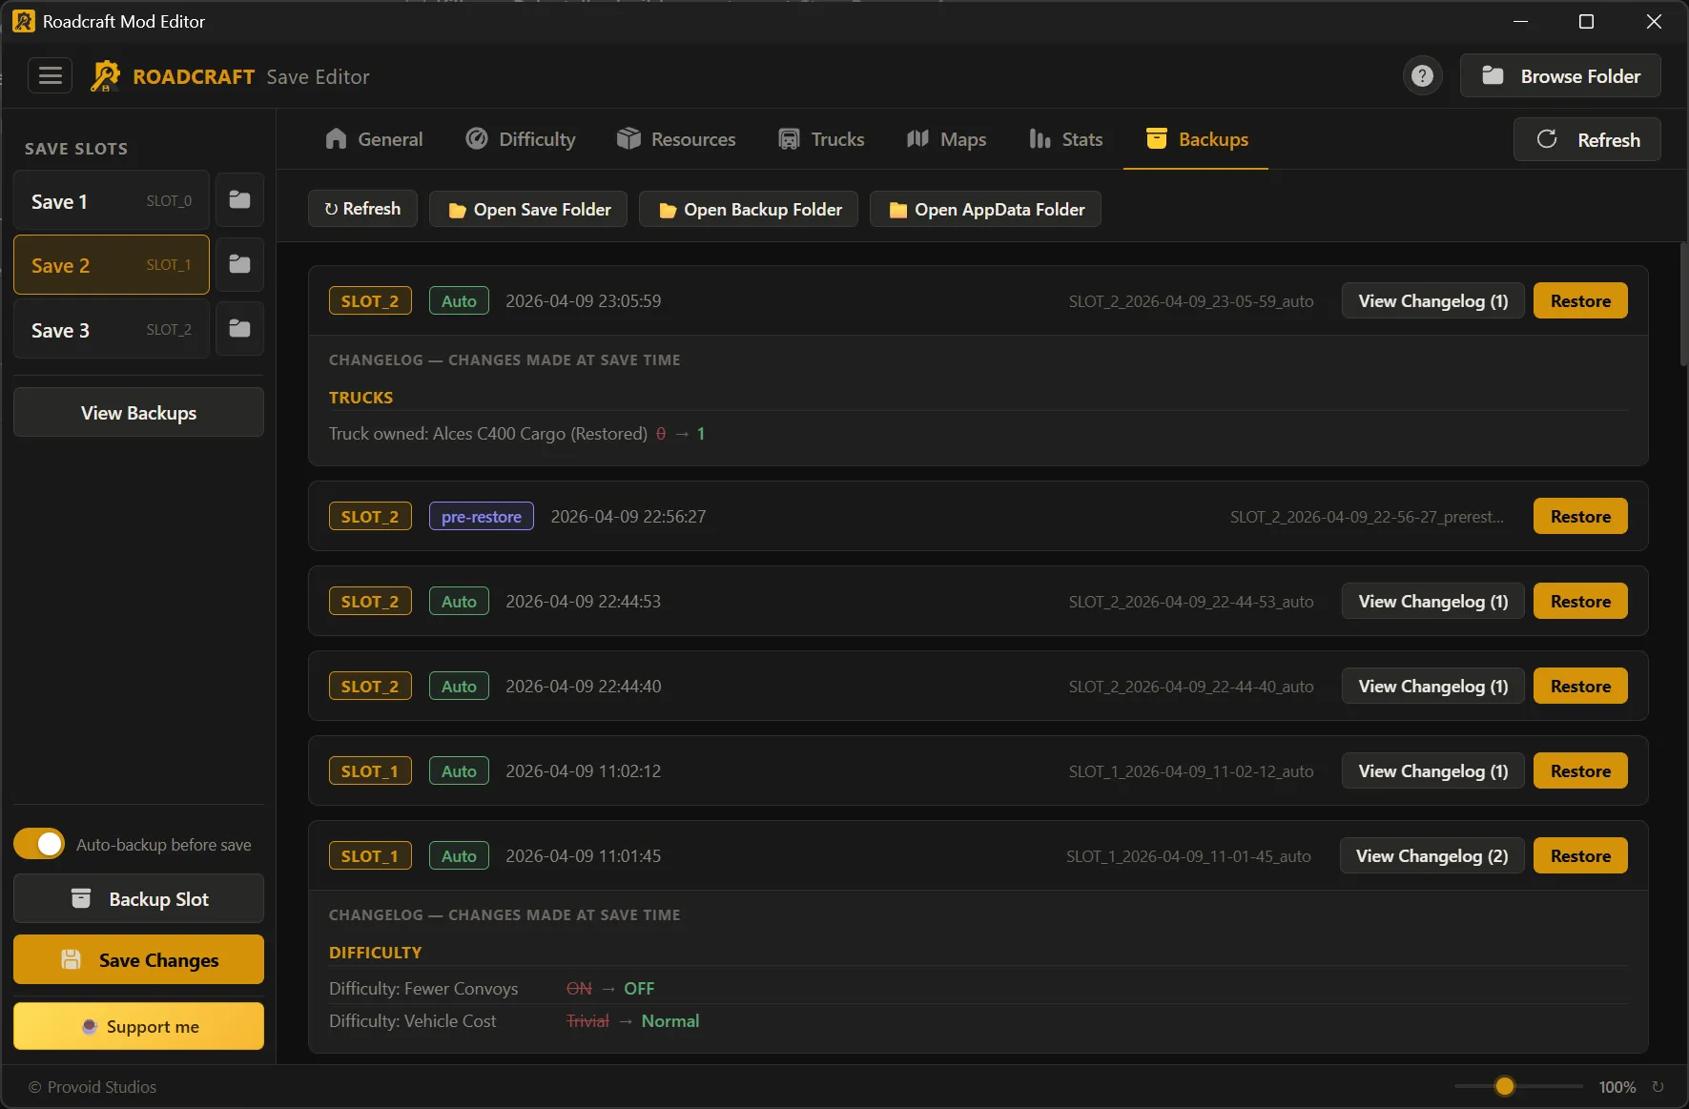This screenshot has height=1109, width=1689.
Task: Switch to the Trucks tab
Action: (x=821, y=139)
